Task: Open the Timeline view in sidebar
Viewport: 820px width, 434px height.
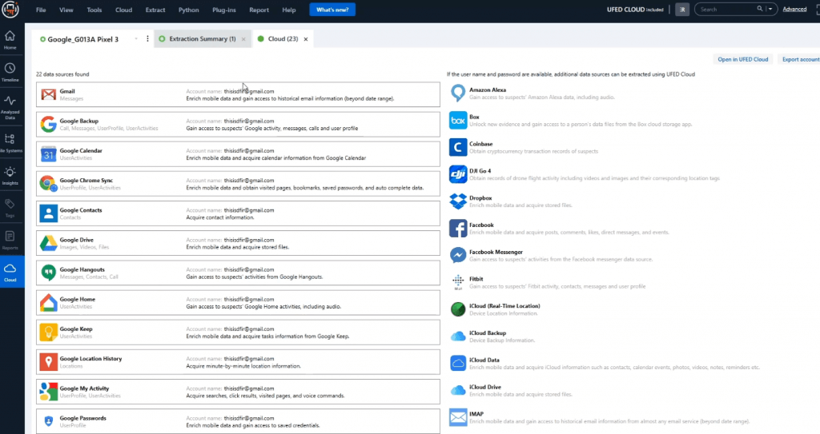Action: (10, 72)
